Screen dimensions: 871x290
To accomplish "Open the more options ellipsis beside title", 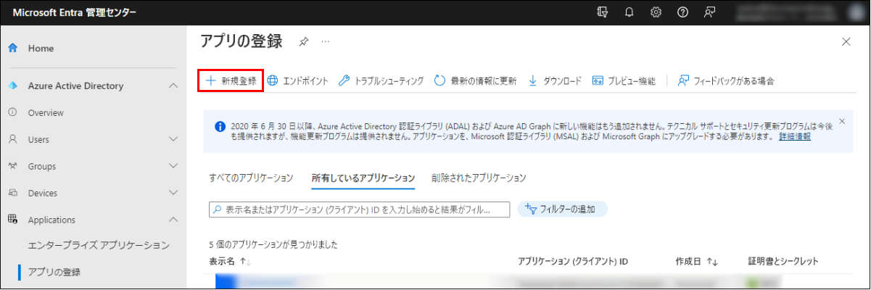I will (325, 42).
